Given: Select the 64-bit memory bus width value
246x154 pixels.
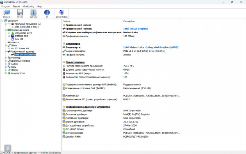Looking at the screenshot, I should click(x=126, y=70).
